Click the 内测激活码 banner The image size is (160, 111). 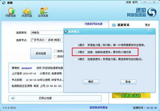pyautogui.click(x=131, y=96)
